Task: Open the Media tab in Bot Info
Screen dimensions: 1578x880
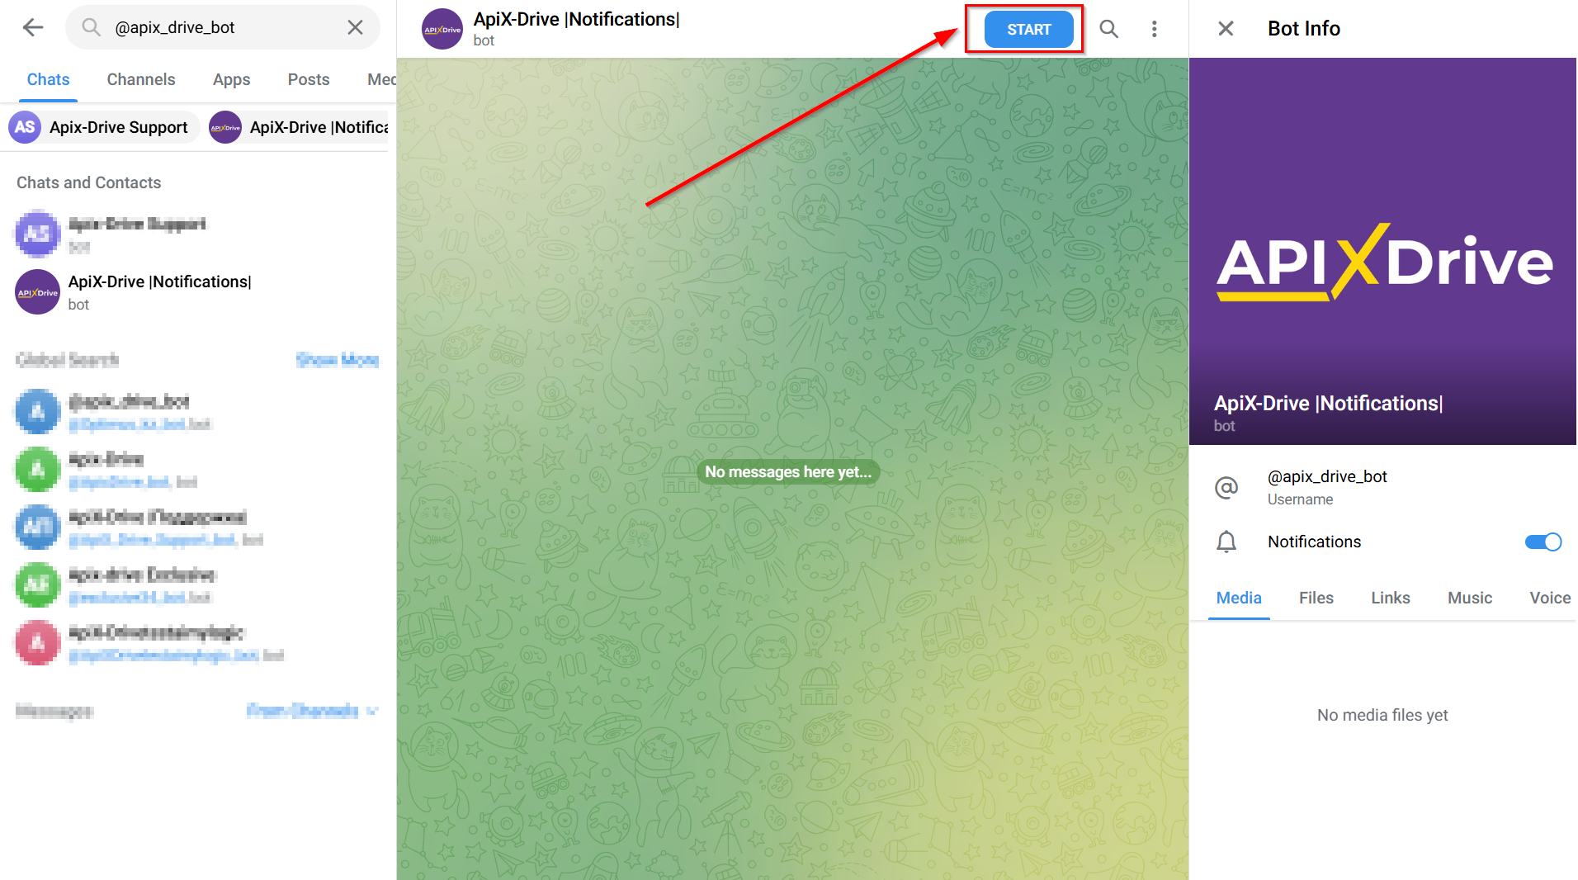Action: [x=1239, y=598]
